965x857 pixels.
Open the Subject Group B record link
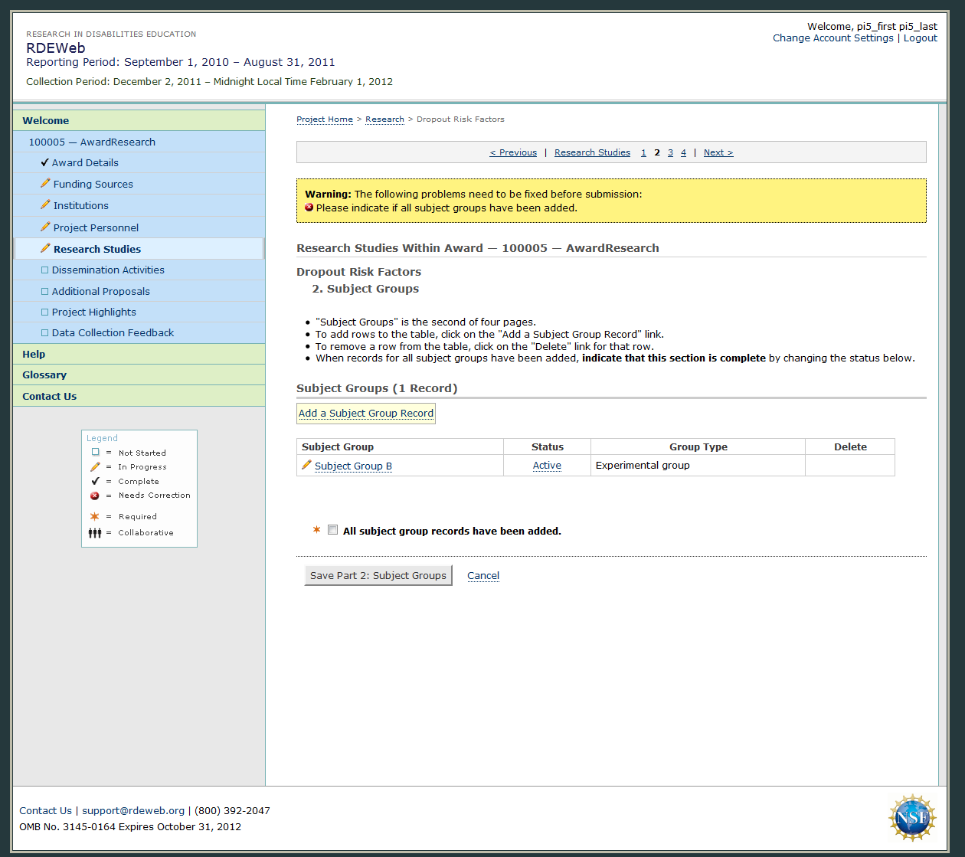[353, 466]
